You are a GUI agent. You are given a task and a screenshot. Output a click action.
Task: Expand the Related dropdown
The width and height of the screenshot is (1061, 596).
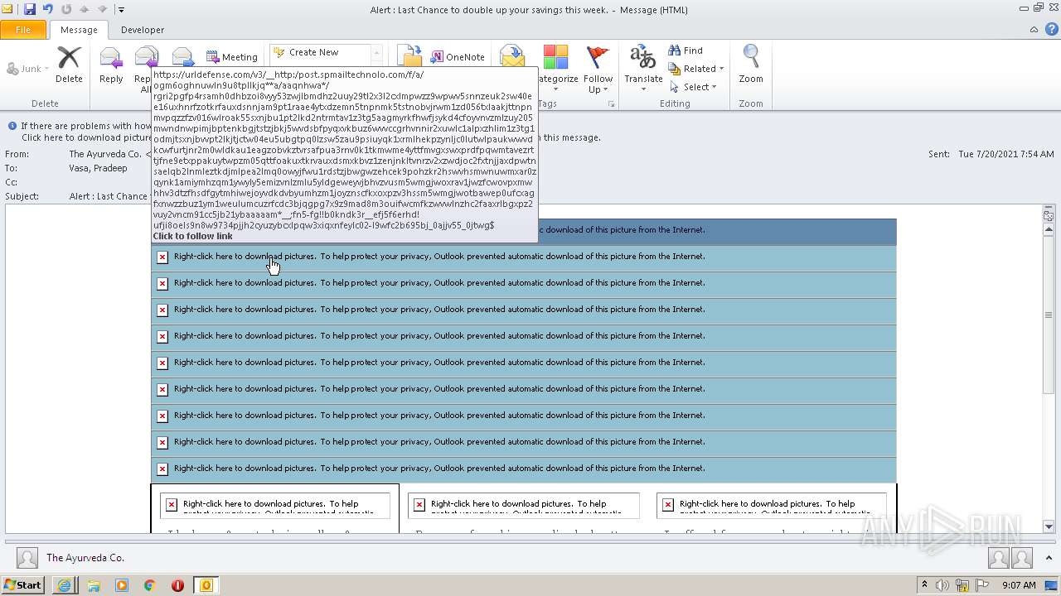696,69
